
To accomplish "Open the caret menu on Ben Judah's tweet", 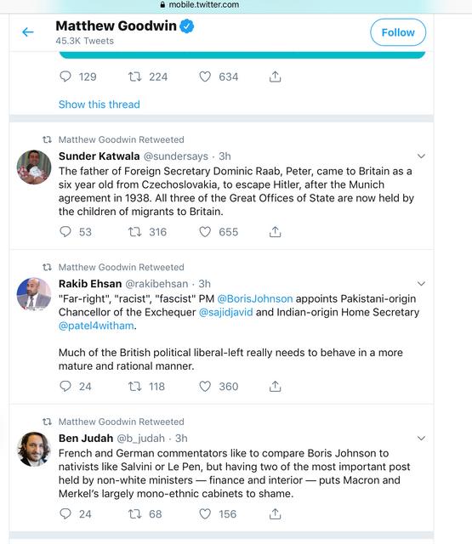I will [x=421, y=439].
